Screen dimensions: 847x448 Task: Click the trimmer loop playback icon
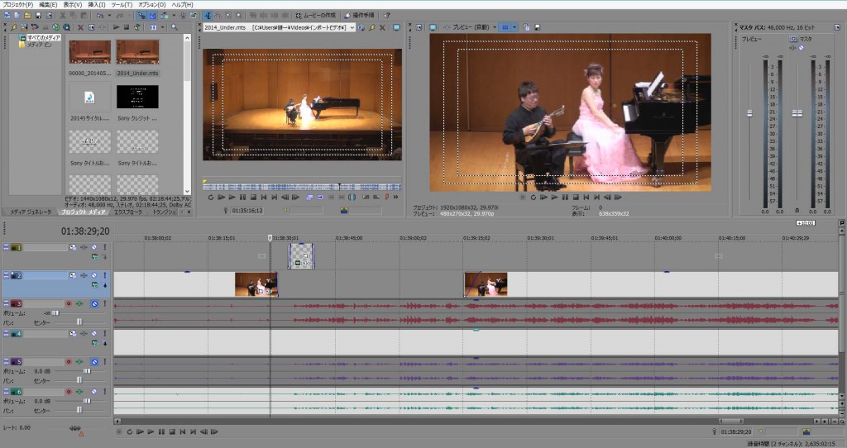(x=211, y=198)
